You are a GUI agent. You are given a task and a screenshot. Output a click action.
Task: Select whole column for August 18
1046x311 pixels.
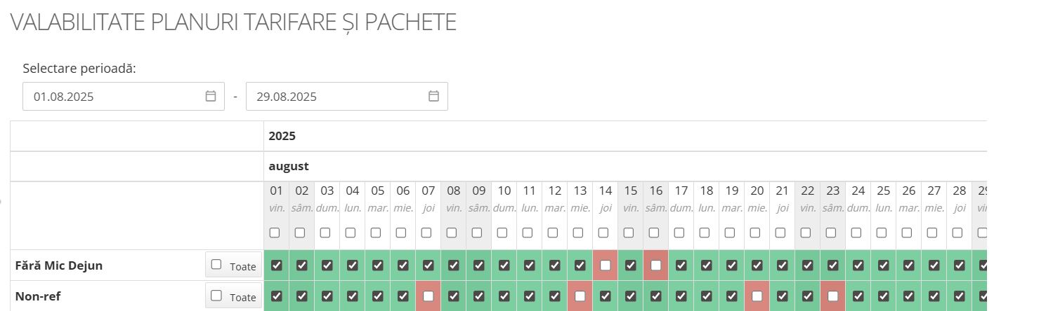705,233
